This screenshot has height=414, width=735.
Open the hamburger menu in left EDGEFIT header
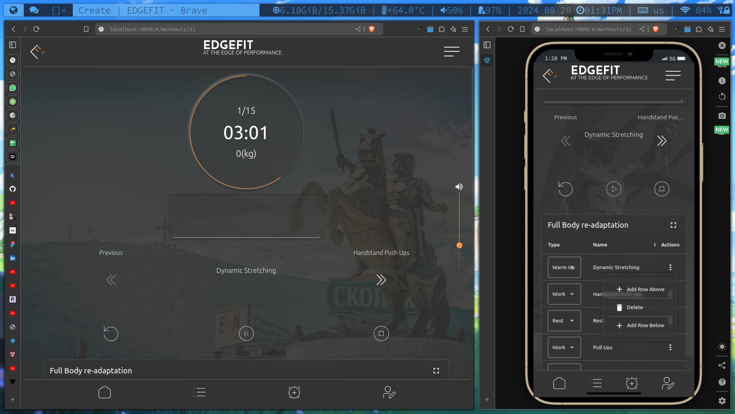pyautogui.click(x=451, y=51)
